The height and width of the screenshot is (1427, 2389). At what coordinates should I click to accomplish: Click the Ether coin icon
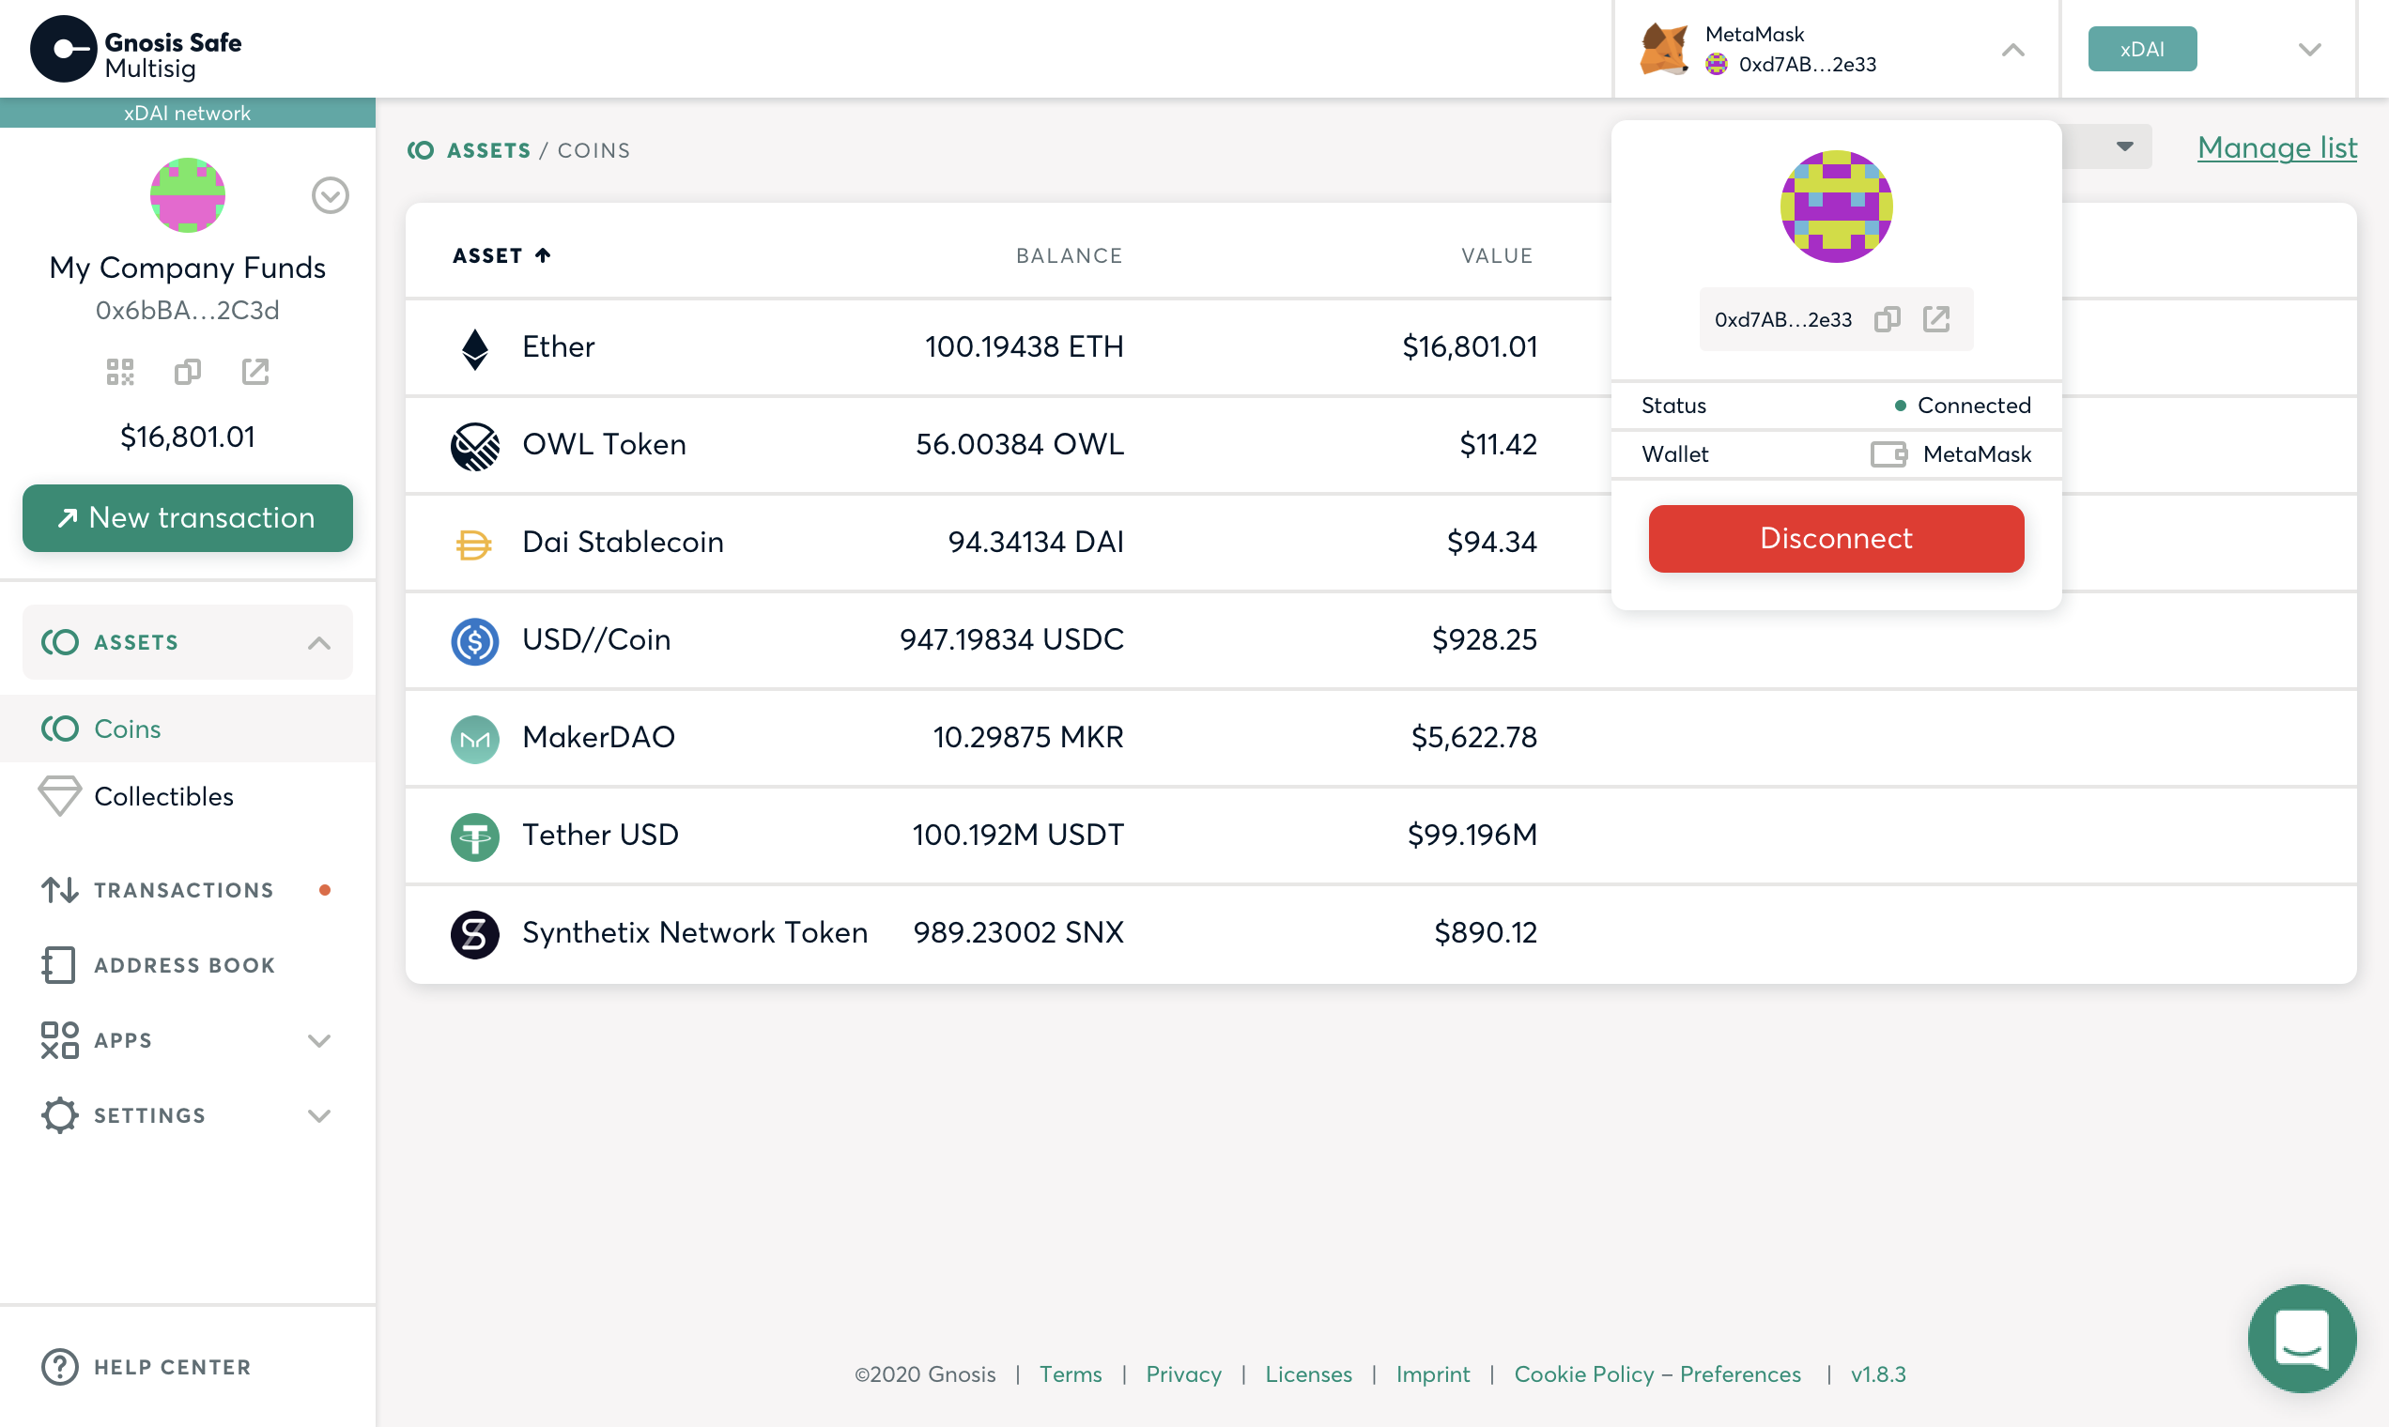coord(475,348)
